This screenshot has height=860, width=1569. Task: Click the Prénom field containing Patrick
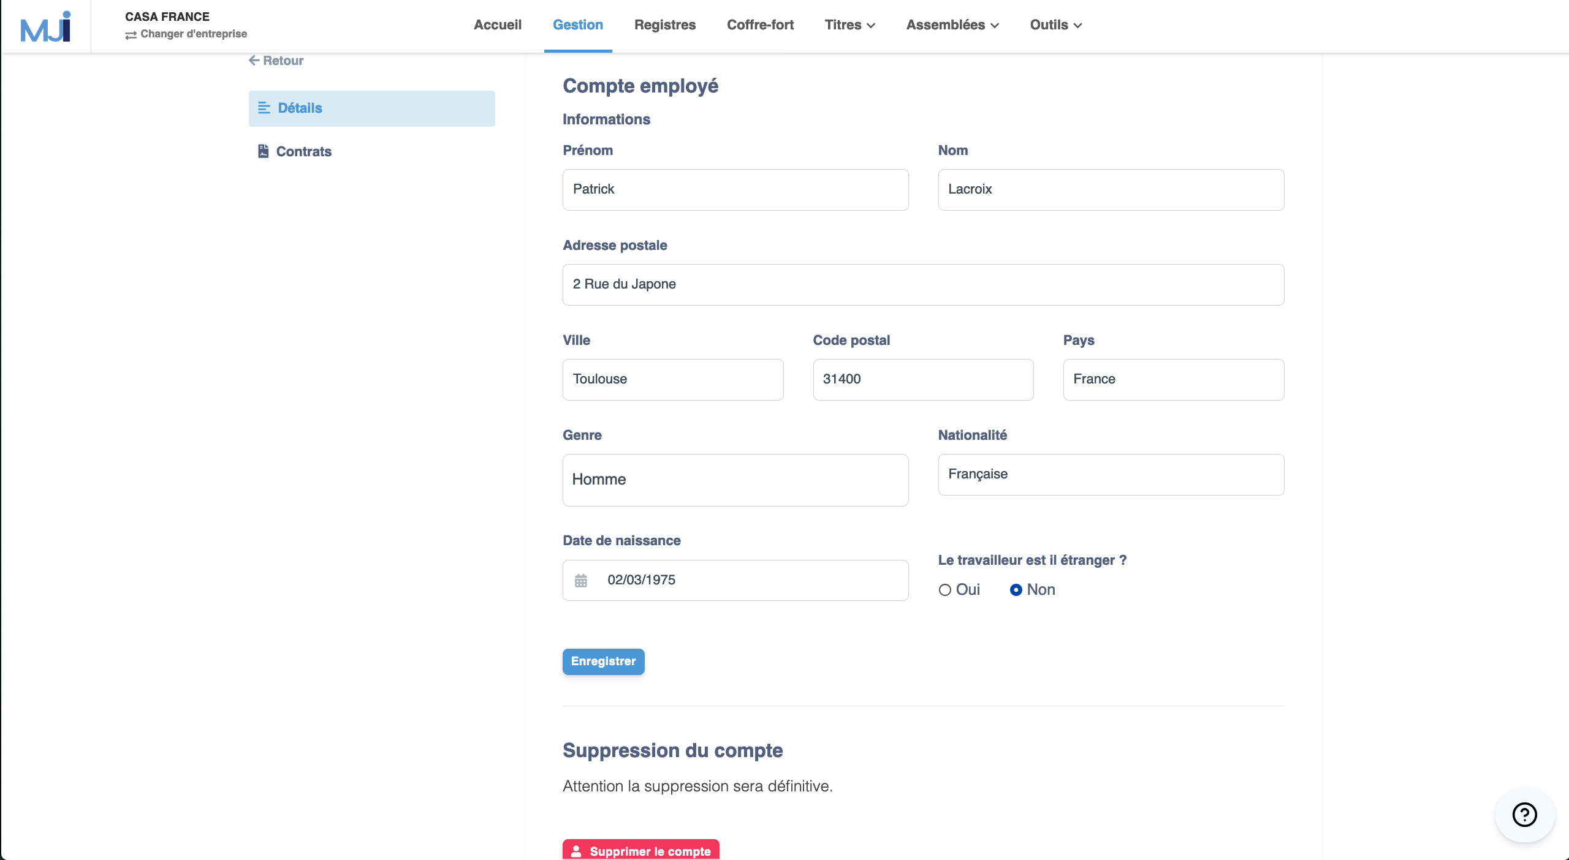(x=735, y=190)
